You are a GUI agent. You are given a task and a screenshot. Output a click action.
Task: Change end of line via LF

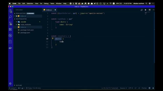click(135, 88)
